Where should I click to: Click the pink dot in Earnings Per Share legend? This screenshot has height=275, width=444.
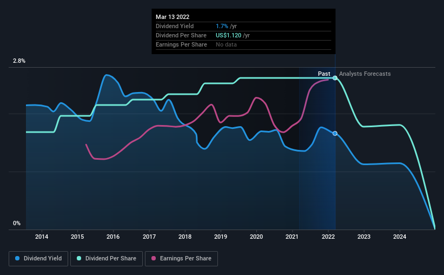pyautogui.click(x=154, y=258)
